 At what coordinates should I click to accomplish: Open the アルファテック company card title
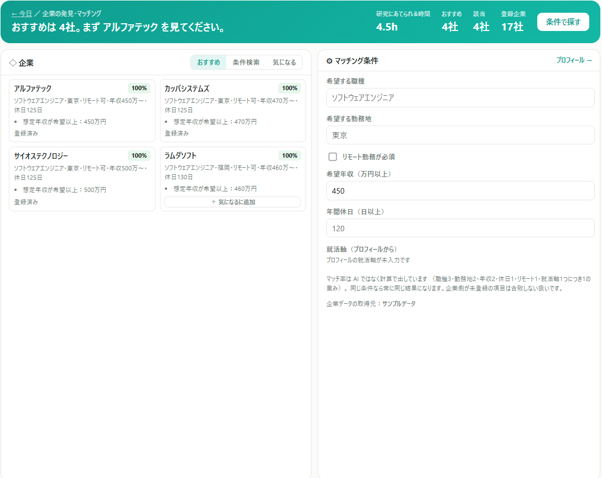[x=33, y=89]
